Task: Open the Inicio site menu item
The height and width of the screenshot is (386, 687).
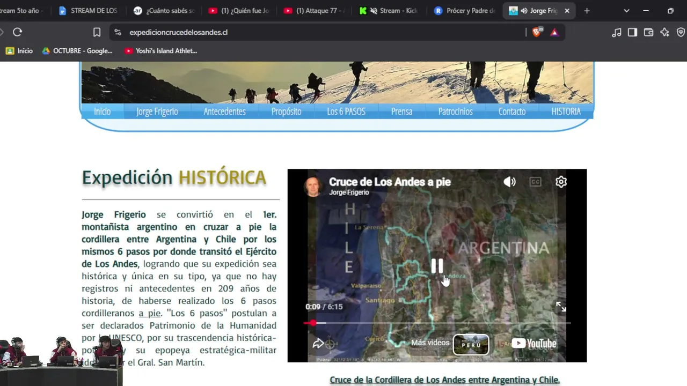Action: pyautogui.click(x=102, y=112)
